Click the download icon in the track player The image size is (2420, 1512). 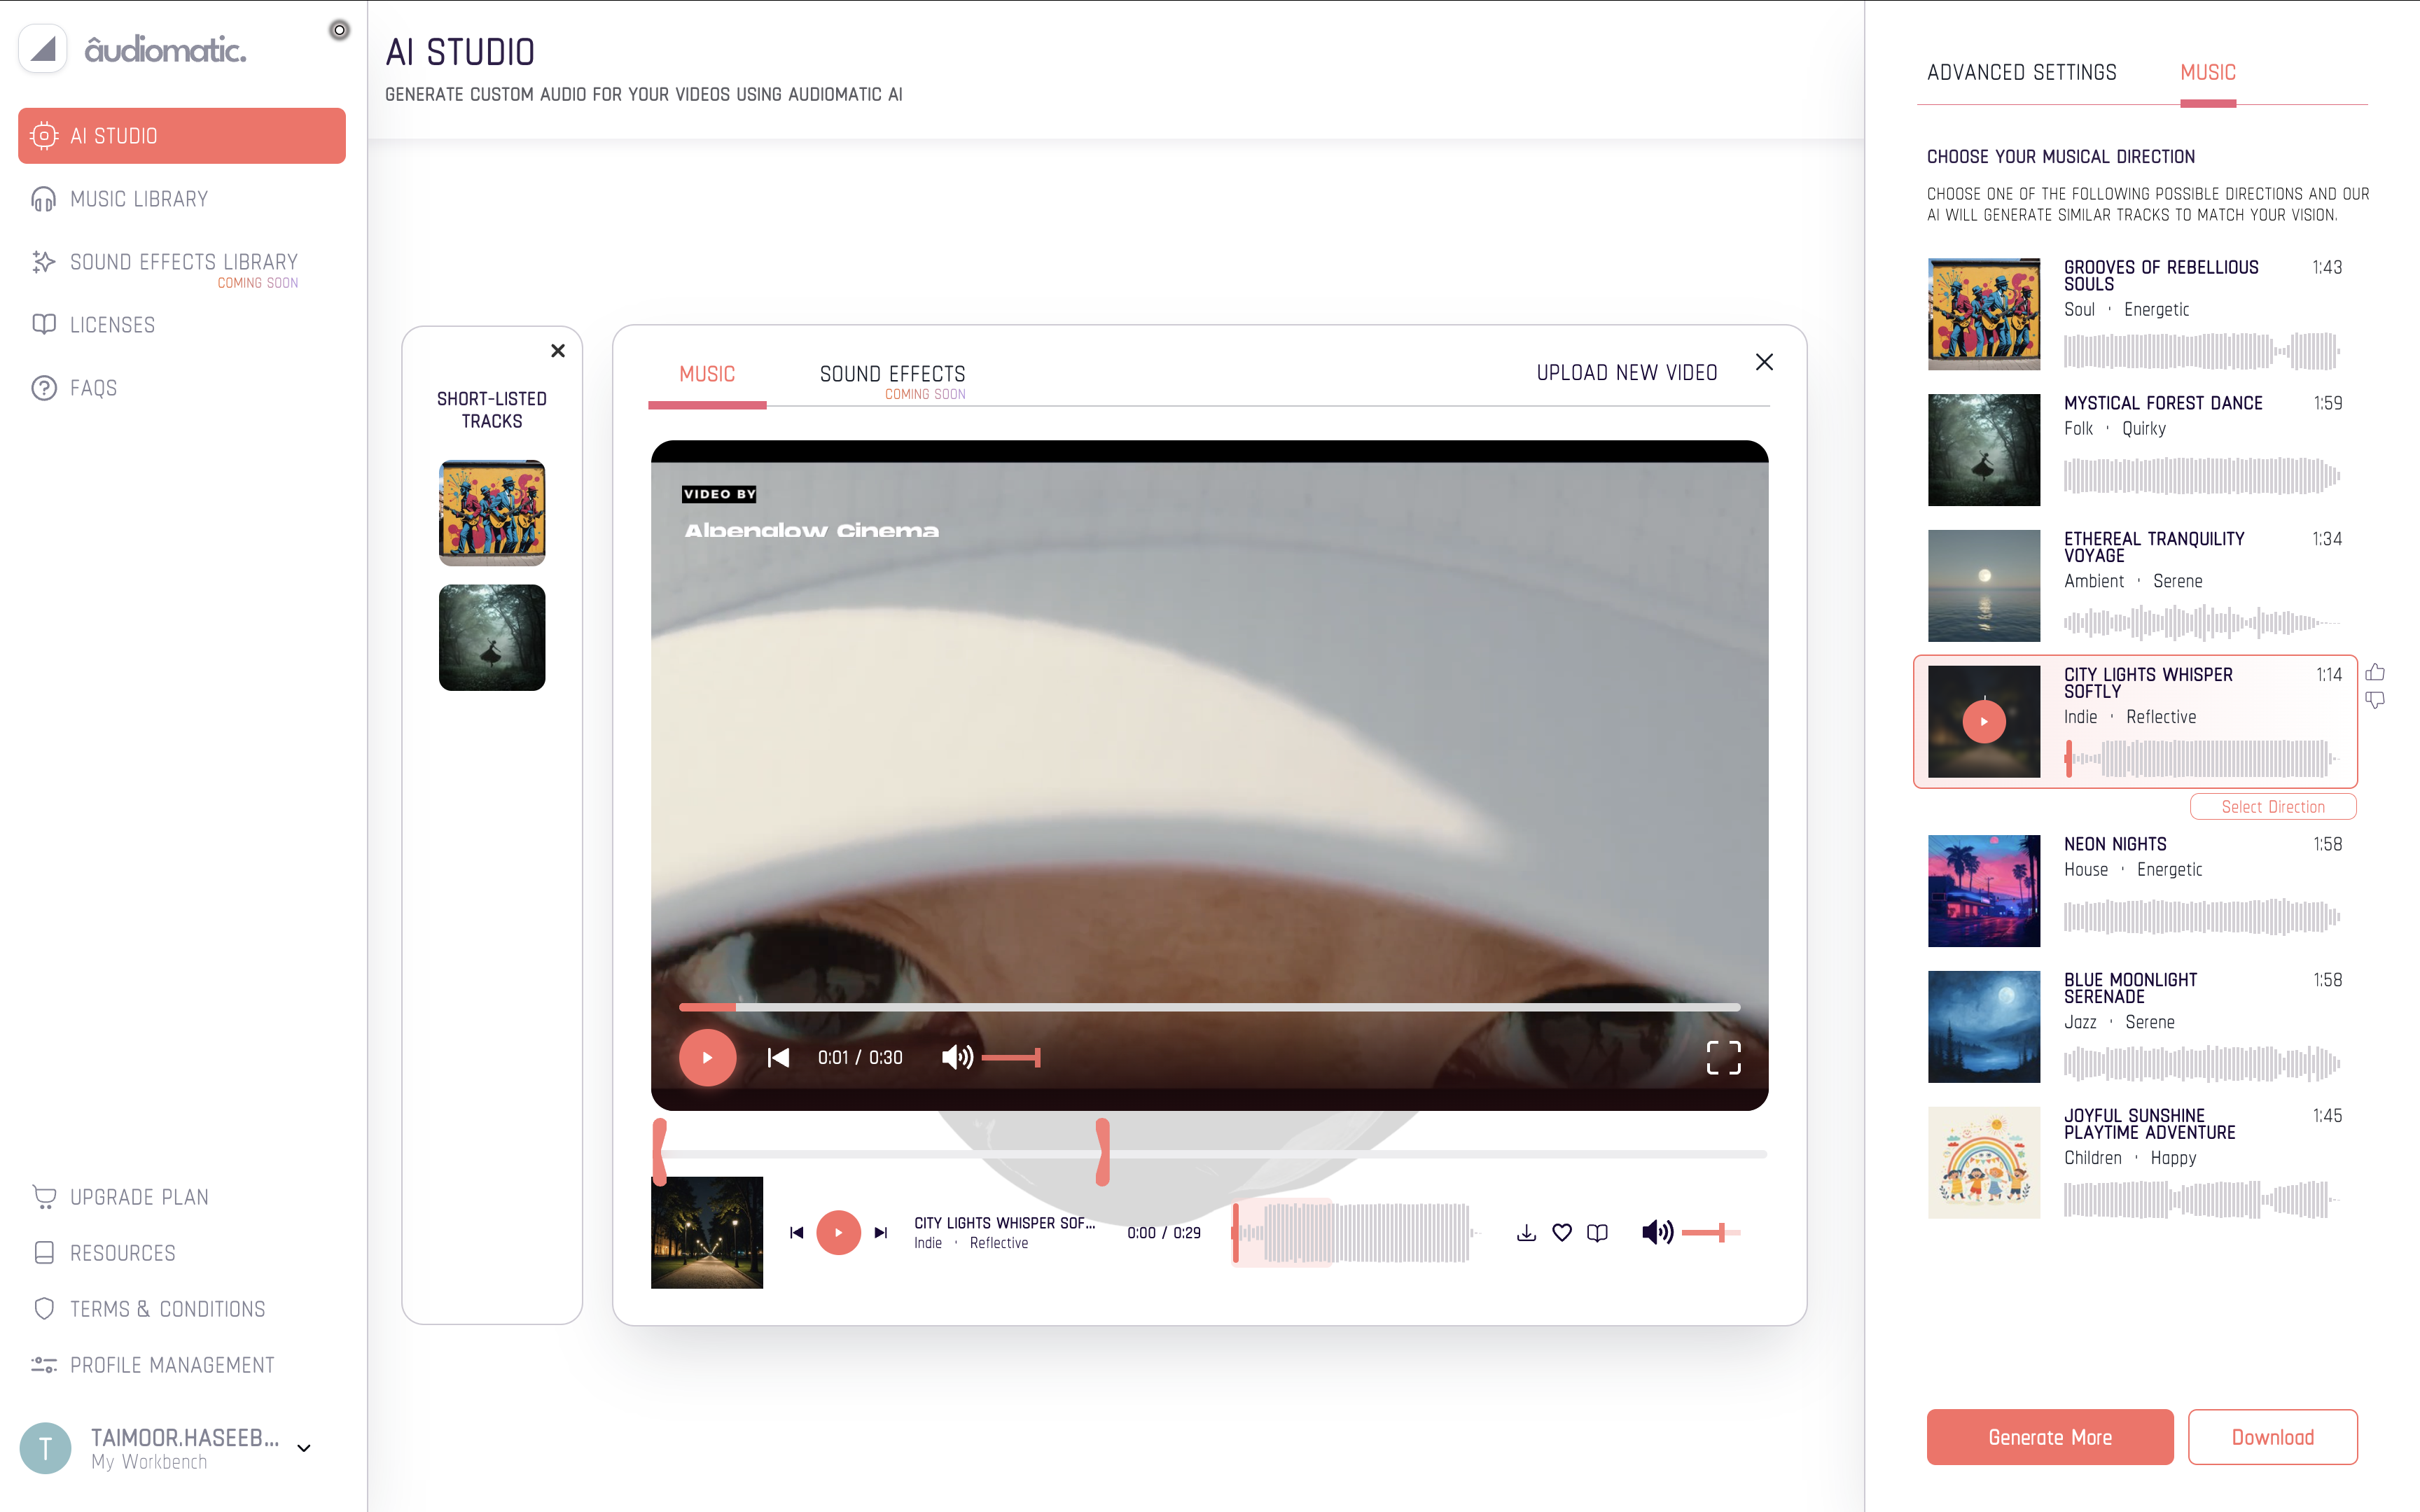tap(1526, 1232)
